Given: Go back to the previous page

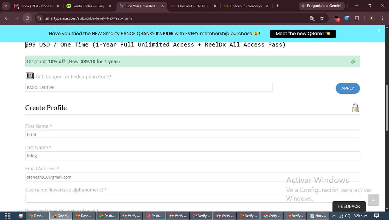Looking at the screenshot, I should (x=7, y=18).
